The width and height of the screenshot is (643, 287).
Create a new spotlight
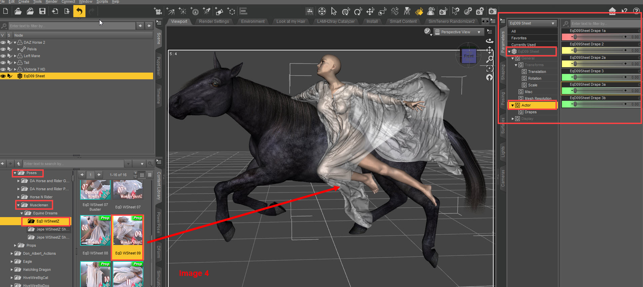tap(207, 11)
